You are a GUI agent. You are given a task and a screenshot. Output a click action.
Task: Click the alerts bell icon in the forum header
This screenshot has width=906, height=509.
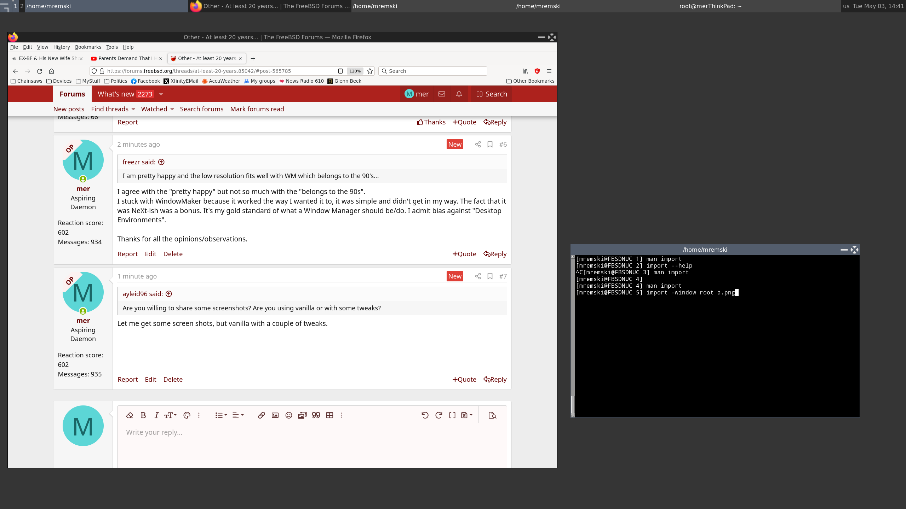point(459,94)
